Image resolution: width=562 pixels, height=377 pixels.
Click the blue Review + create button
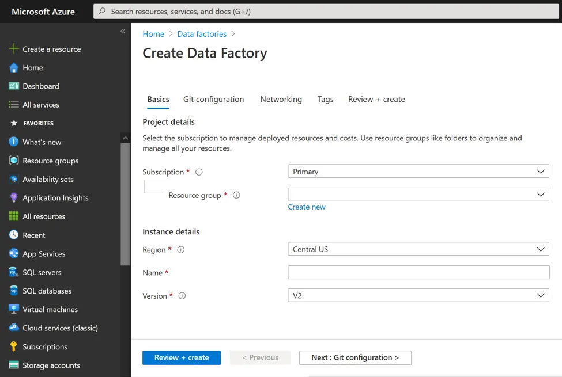point(182,357)
